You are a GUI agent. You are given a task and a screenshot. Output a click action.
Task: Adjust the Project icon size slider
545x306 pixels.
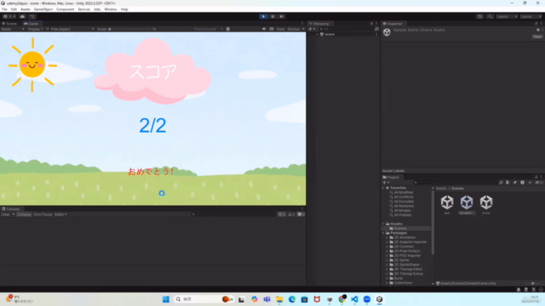(x=532, y=283)
